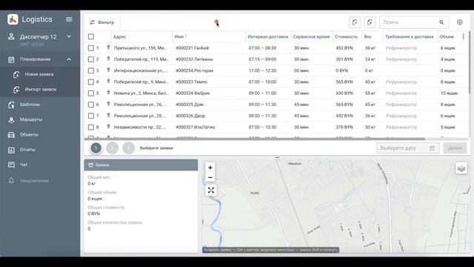
Task: Click the Планирование calendar icon
Action: [x=11, y=59]
